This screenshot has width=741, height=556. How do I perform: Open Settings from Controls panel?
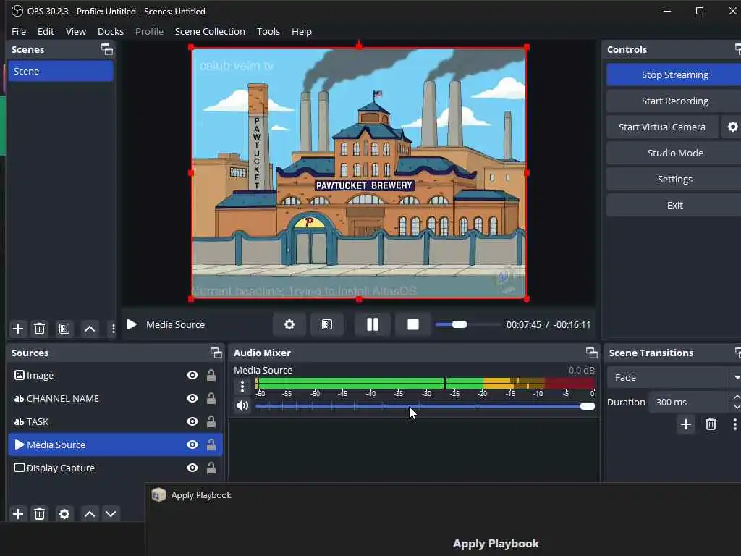tap(675, 179)
